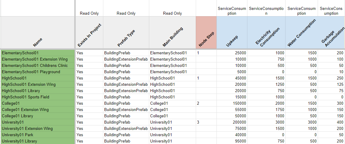The height and width of the screenshot is (144, 345).
Task: Click upkeep value 200000 for University01
Action: tap(232, 122)
